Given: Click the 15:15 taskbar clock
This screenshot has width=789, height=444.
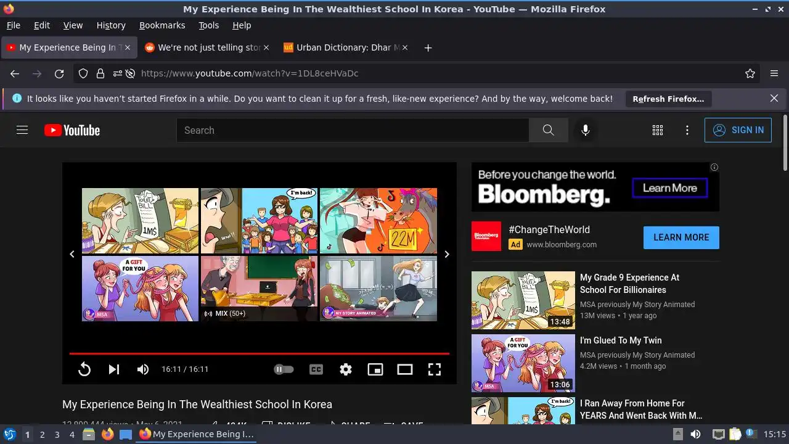Looking at the screenshot, I should pyautogui.click(x=775, y=435).
